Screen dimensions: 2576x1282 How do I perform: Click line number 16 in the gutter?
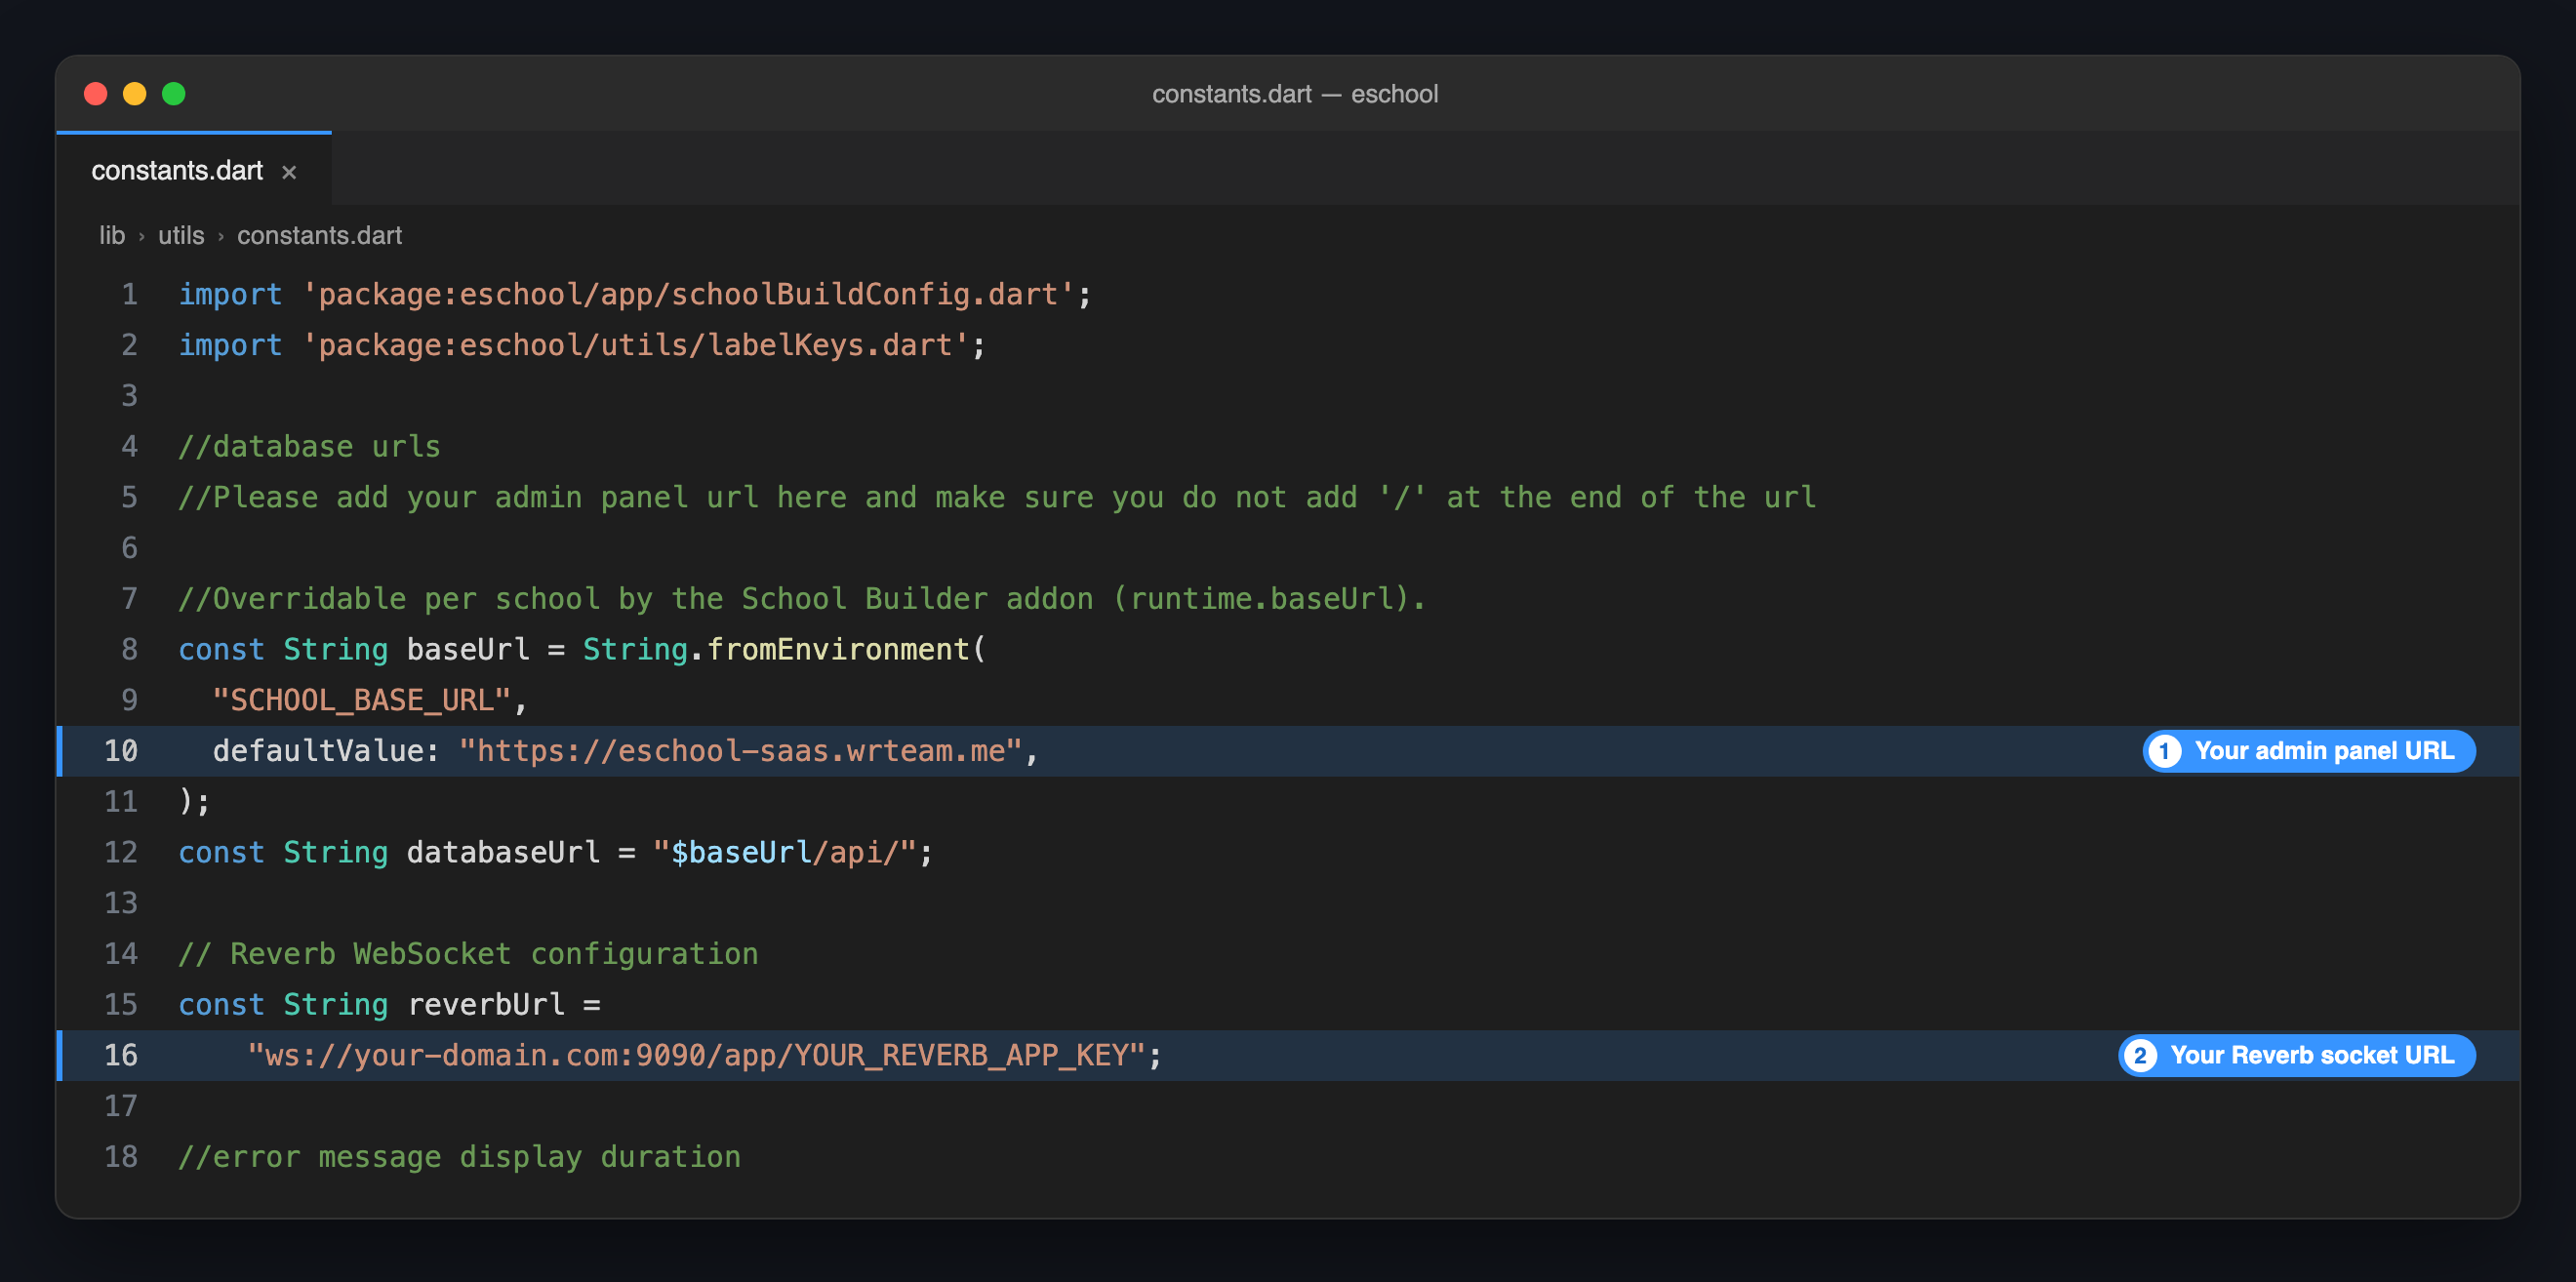click(x=121, y=1055)
